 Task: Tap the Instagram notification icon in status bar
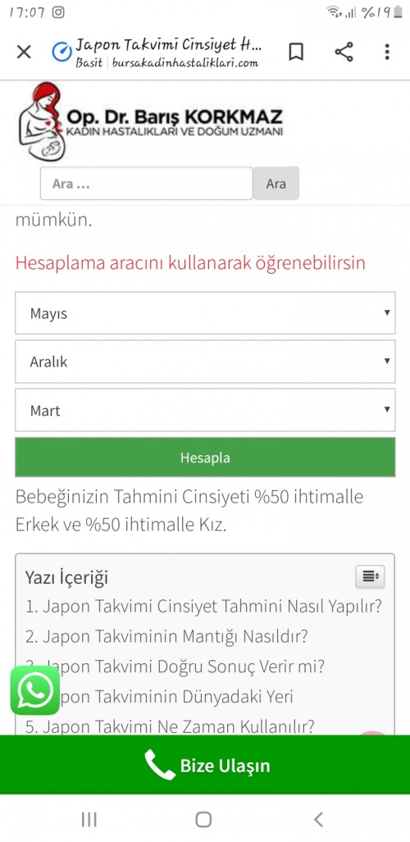(58, 12)
